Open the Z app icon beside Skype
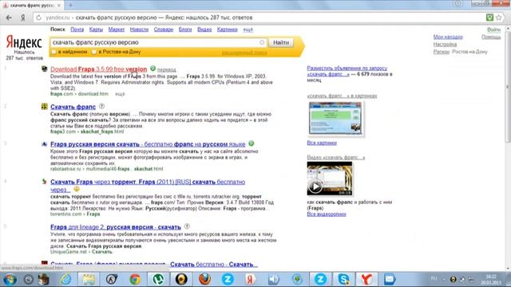The width and height of the screenshot is (511, 287). pos(320,279)
